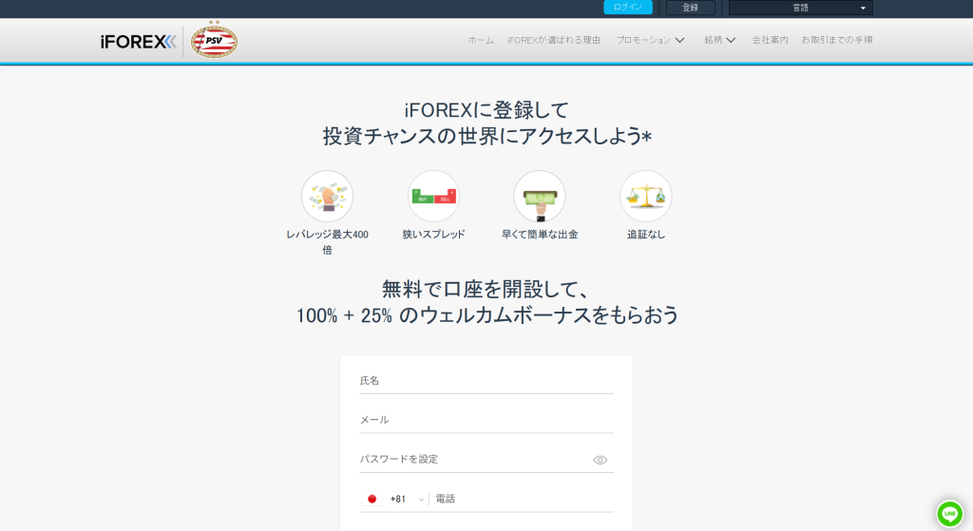Click the 登録 button
This screenshot has height=531, width=973.
[691, 8]
